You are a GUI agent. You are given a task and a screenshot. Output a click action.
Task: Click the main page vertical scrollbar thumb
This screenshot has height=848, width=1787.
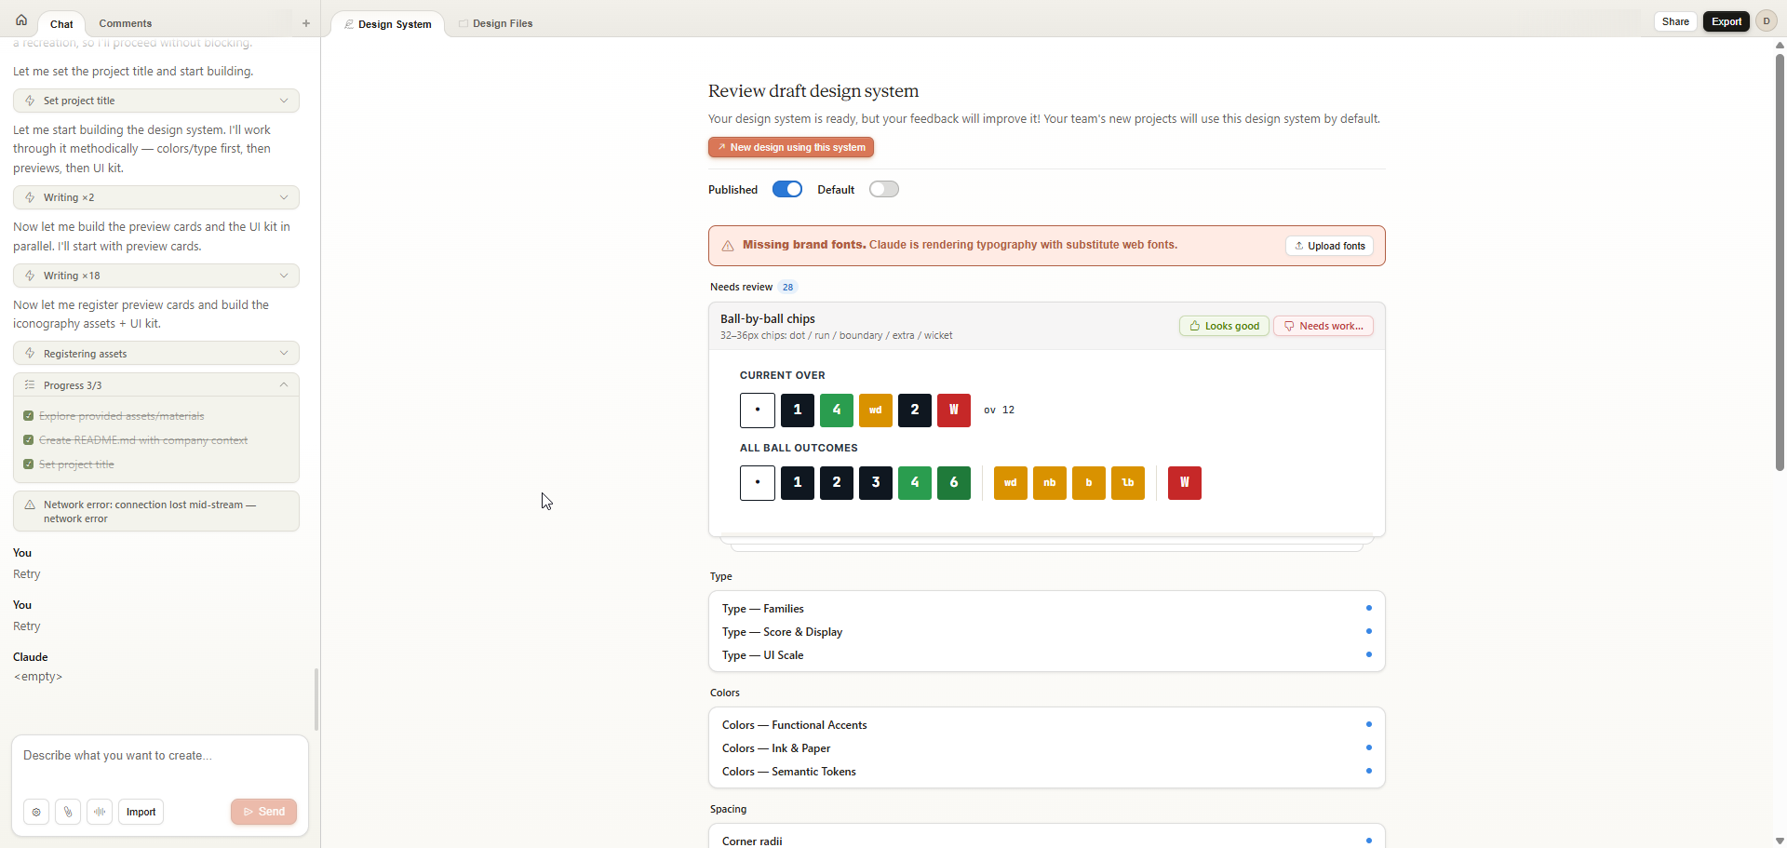(x=1780, y=262)
